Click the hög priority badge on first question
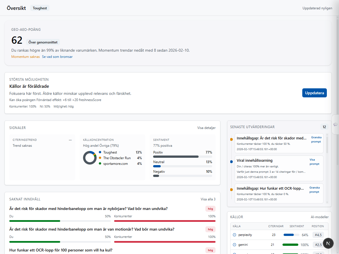The width and height of the screenshot is (339, 254). pos(210,208)
